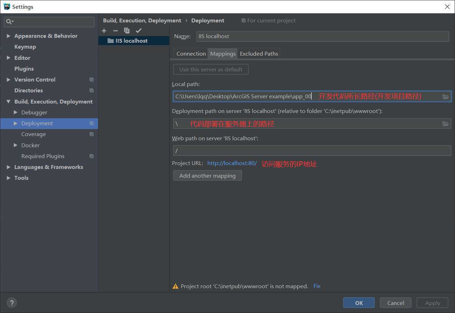Focus the settings search field

[x=49, y=22]
